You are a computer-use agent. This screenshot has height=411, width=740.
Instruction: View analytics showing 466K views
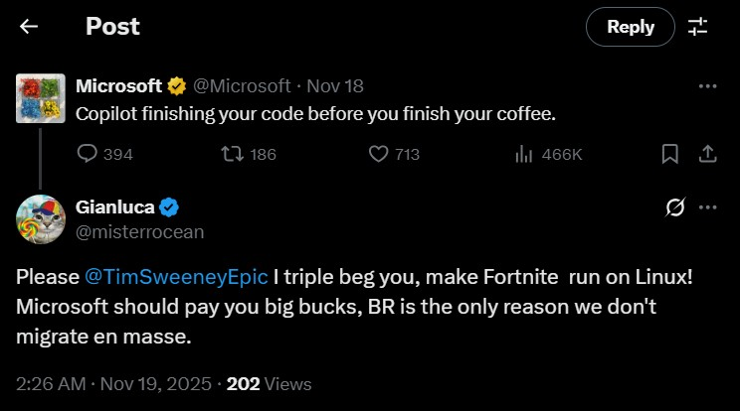coord(524,154)
